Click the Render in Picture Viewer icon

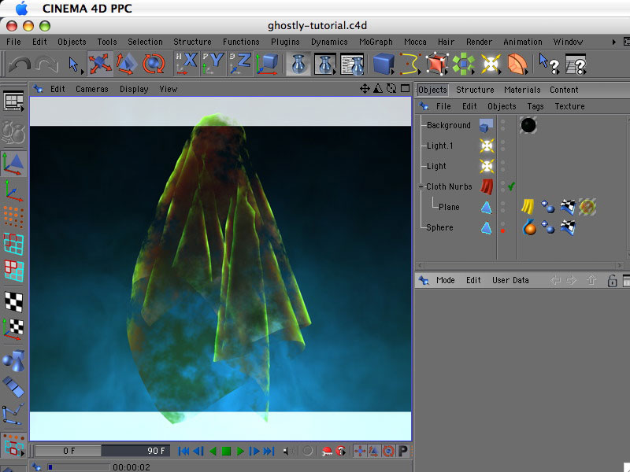coord(325,63)
